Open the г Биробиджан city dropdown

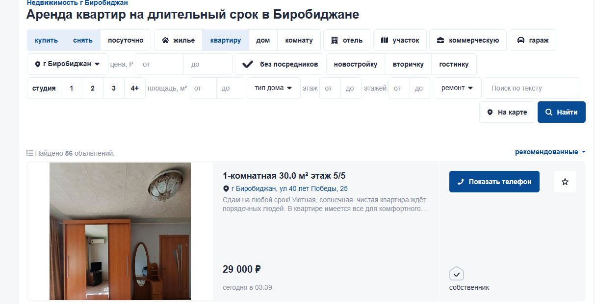68,64
